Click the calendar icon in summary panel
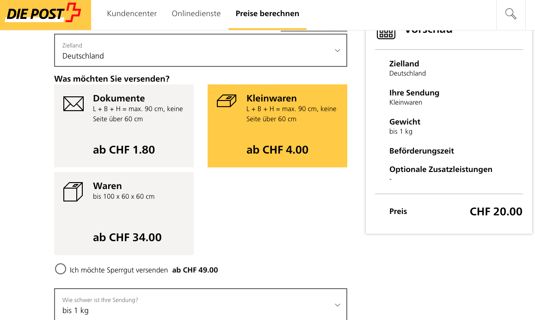535x320 pixels. (385, 33)
